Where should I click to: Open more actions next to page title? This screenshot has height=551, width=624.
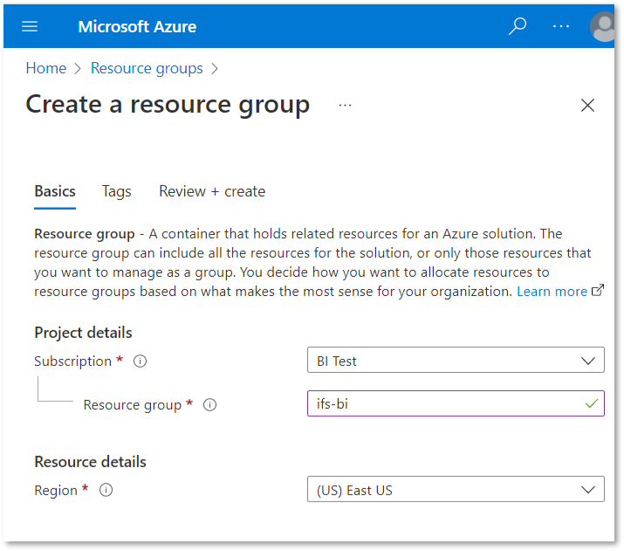[345, 106]
